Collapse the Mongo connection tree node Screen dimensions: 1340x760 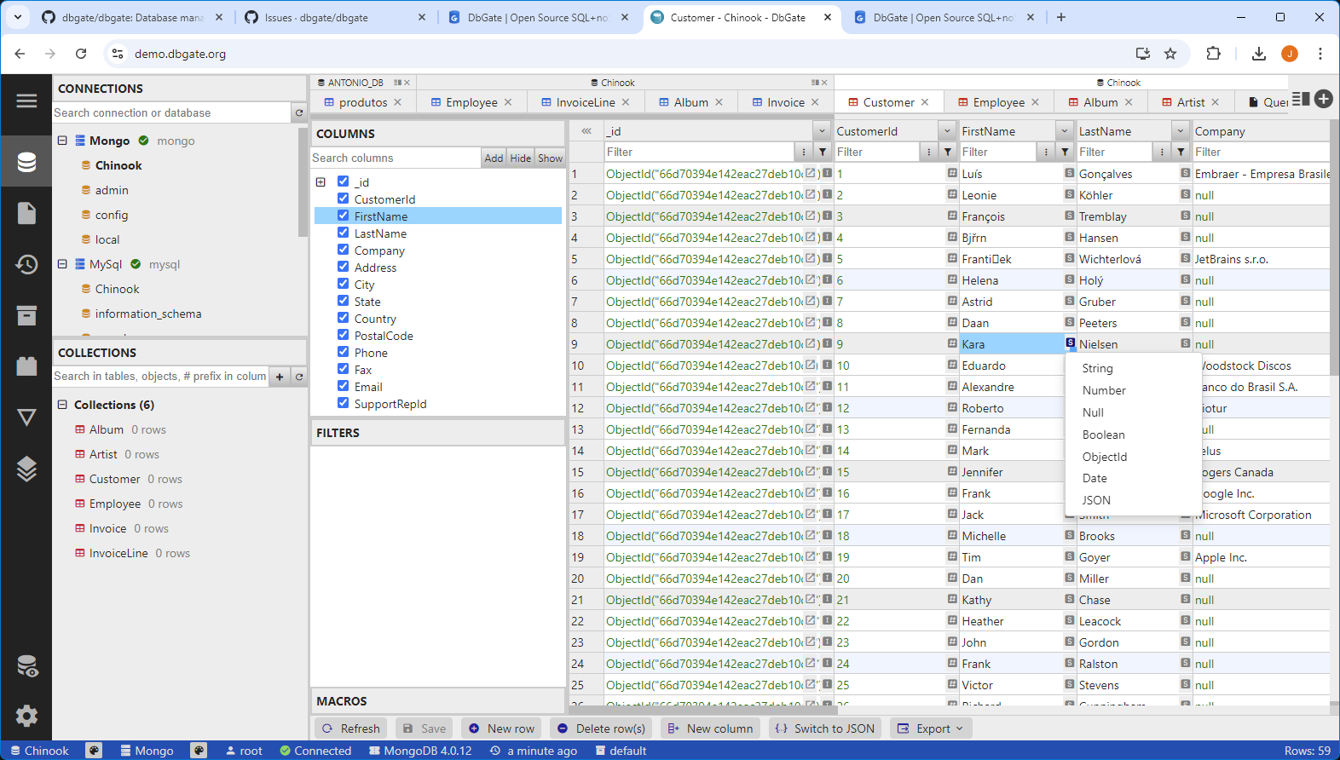coord(62,141)
